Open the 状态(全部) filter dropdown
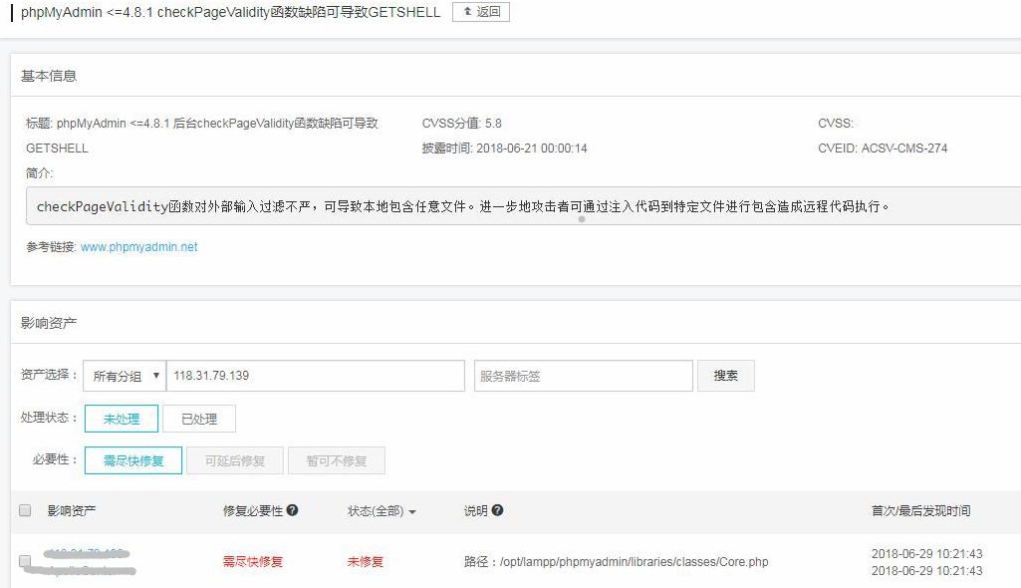This screenshot has width=1021, height=588. (382, 511)
